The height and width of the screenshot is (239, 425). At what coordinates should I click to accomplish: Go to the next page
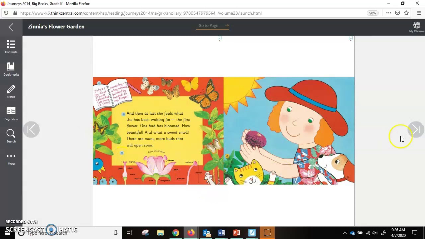point(416,130)
